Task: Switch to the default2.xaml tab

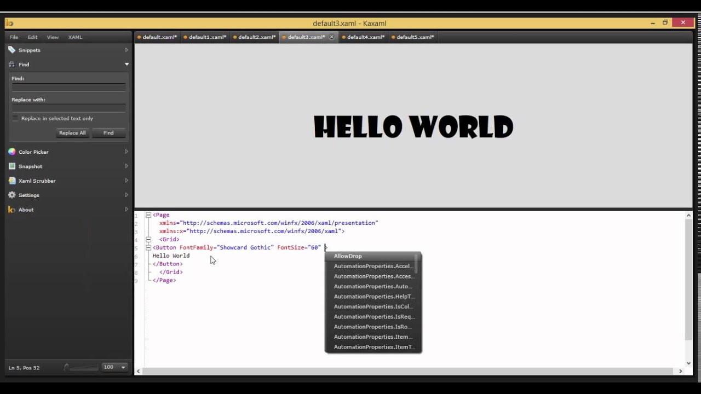Action: point(254,37)
